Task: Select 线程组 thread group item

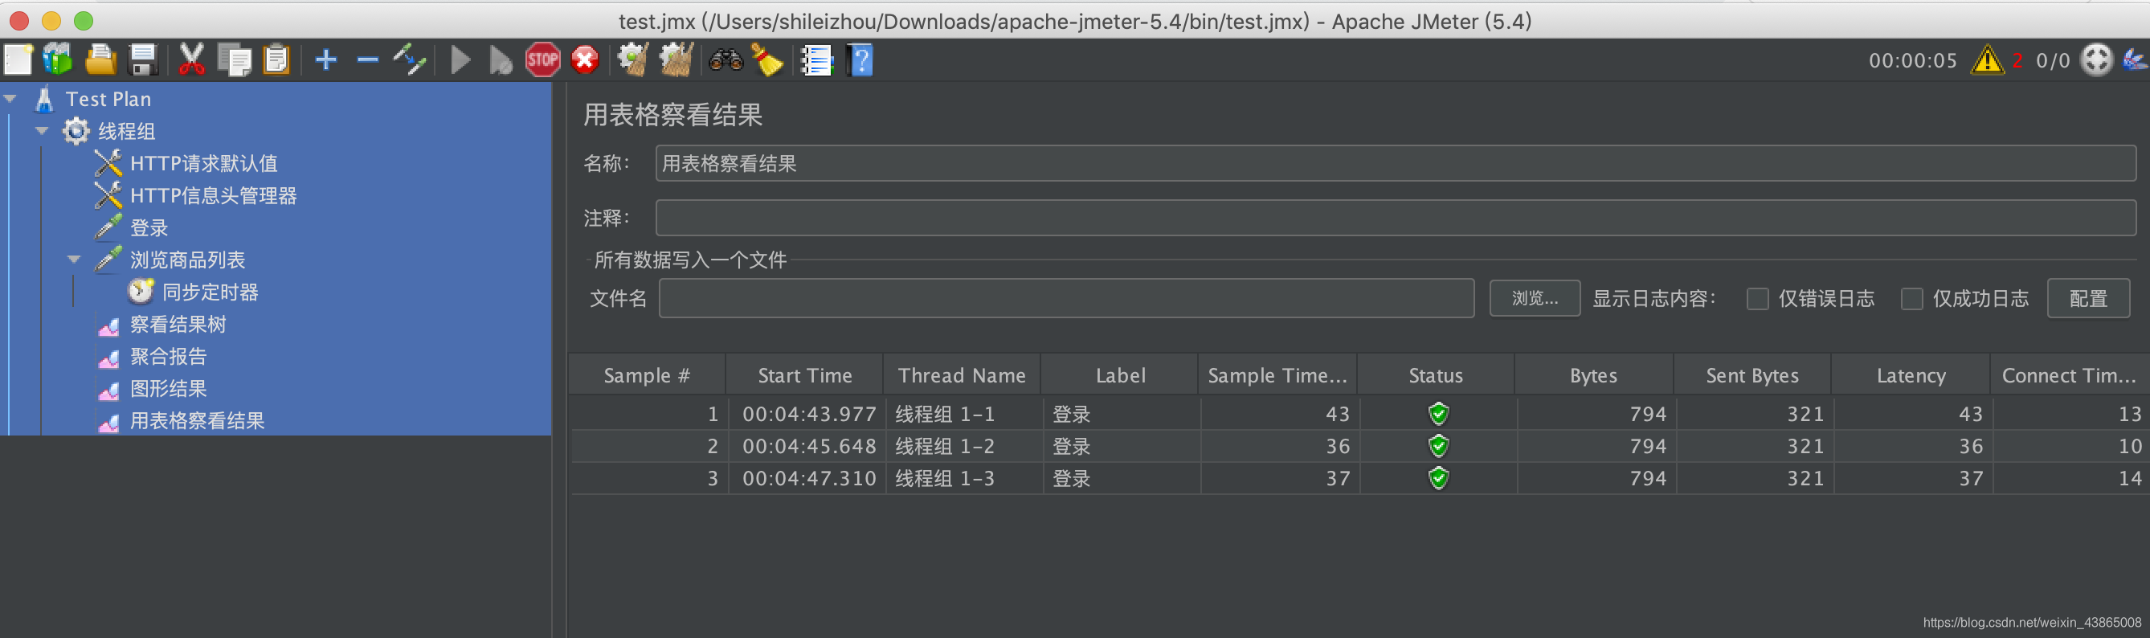Action: coord(127,131)
